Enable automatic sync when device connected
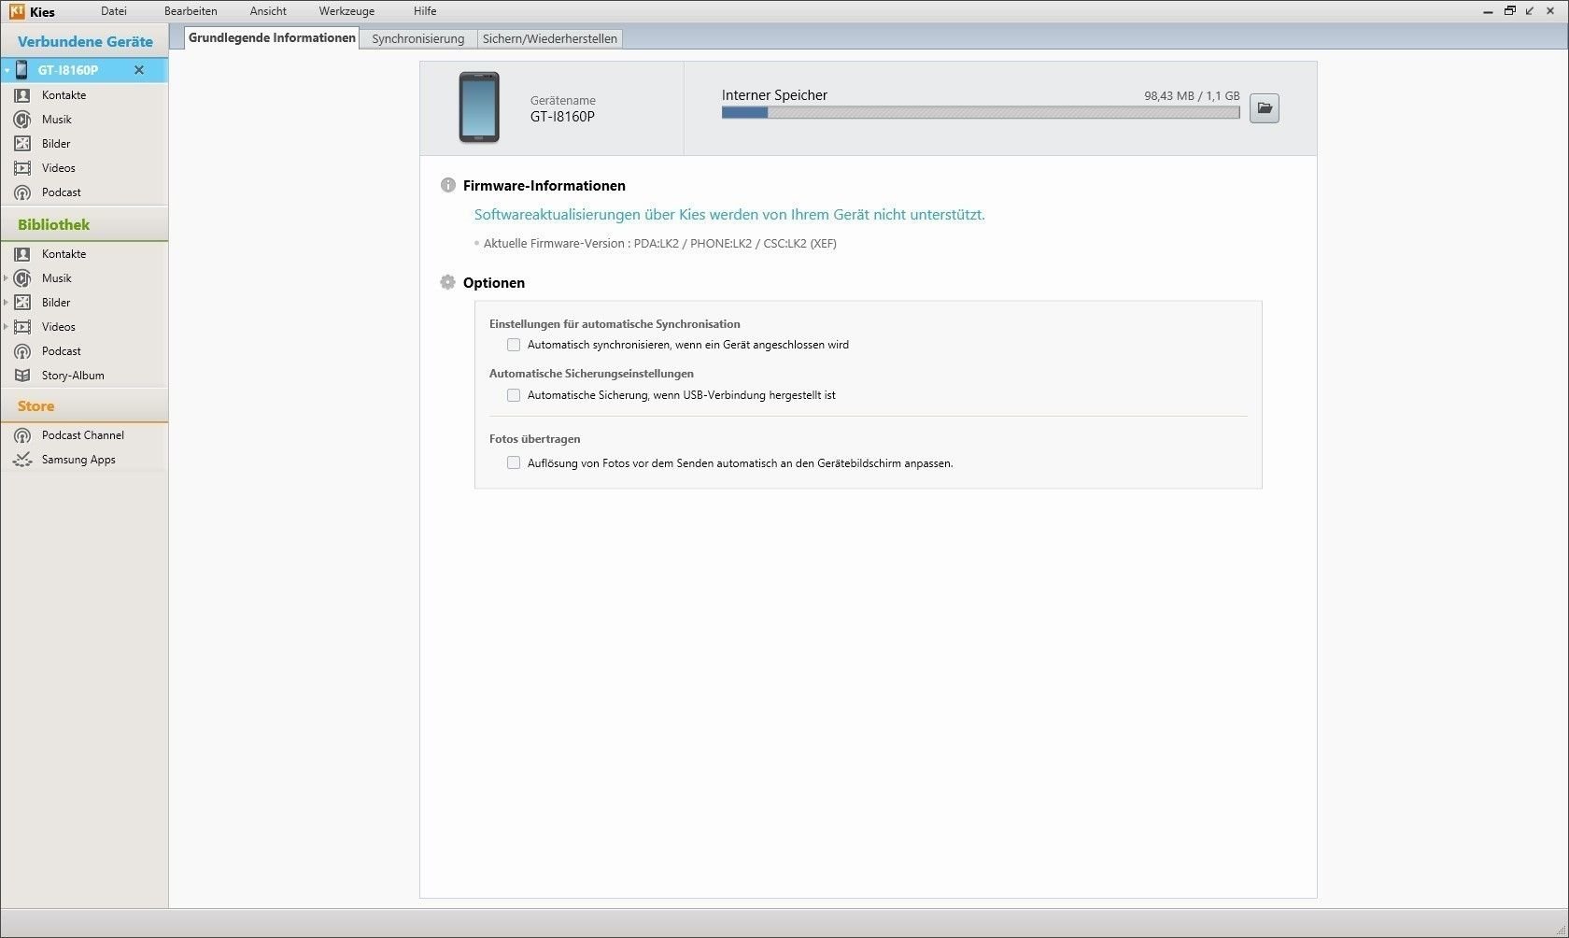This screenshot has width=1569, height=938. (514, 345)
